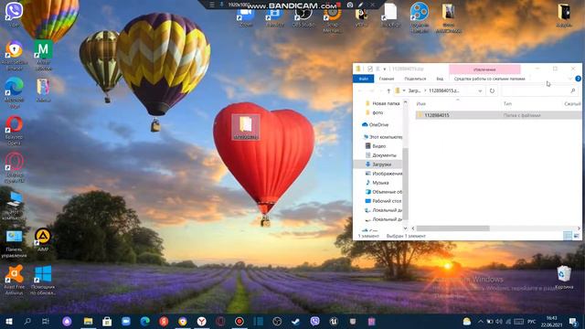
Task: Show hidden tray icons chevron
Action: [x=481, y=321]
